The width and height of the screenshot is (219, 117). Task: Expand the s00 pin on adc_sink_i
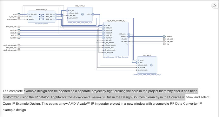click(x=138, y=63)
